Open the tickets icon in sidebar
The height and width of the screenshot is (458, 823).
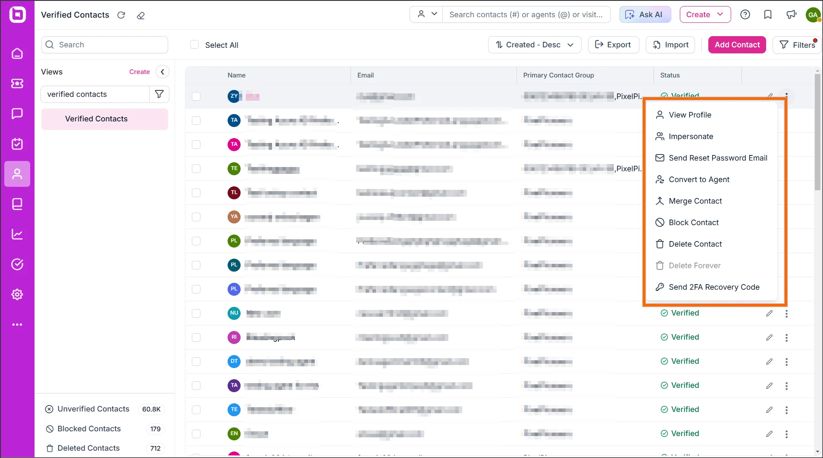pos(17,84)
